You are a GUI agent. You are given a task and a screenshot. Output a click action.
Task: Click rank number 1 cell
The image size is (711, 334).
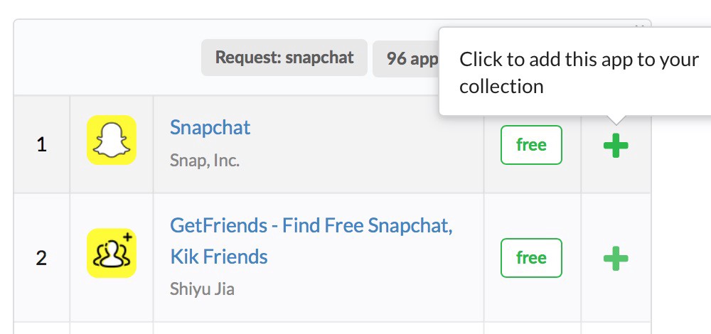41,145
